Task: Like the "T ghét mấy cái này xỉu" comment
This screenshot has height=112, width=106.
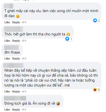Action: tap(7, 22)
